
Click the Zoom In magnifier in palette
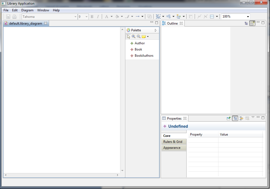click(133, 36)
